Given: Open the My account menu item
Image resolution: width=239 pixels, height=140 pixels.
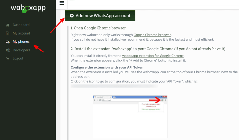Looking at the screenshot, I should (21, 33).
